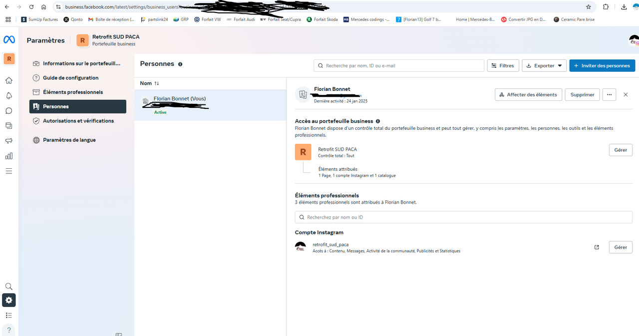Click the info icon beside Accès au portefeuille business

click(x=378, y=121)
